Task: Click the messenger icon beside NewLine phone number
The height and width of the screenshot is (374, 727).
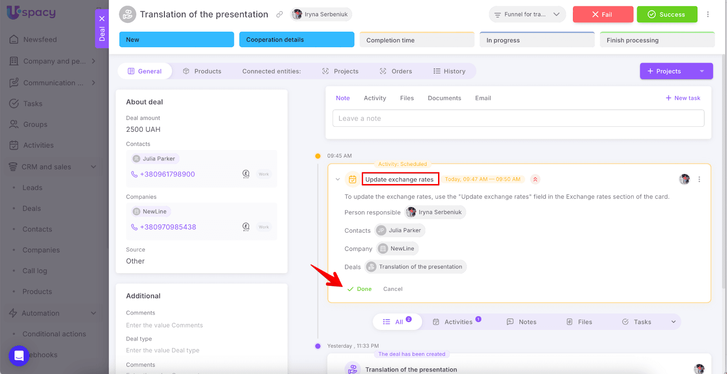Action: pos(246,227)
